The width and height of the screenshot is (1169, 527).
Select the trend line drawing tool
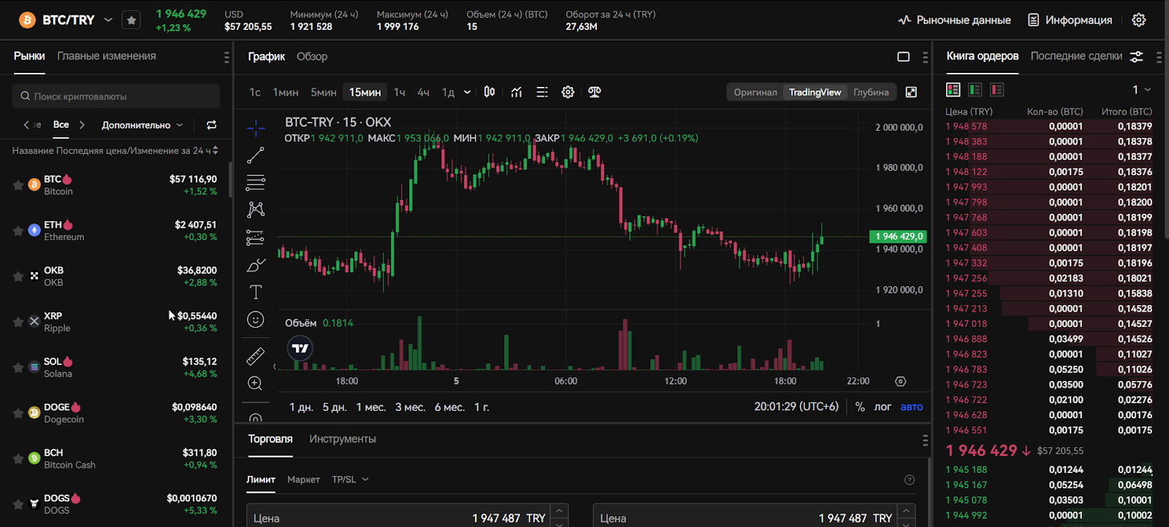256,155
